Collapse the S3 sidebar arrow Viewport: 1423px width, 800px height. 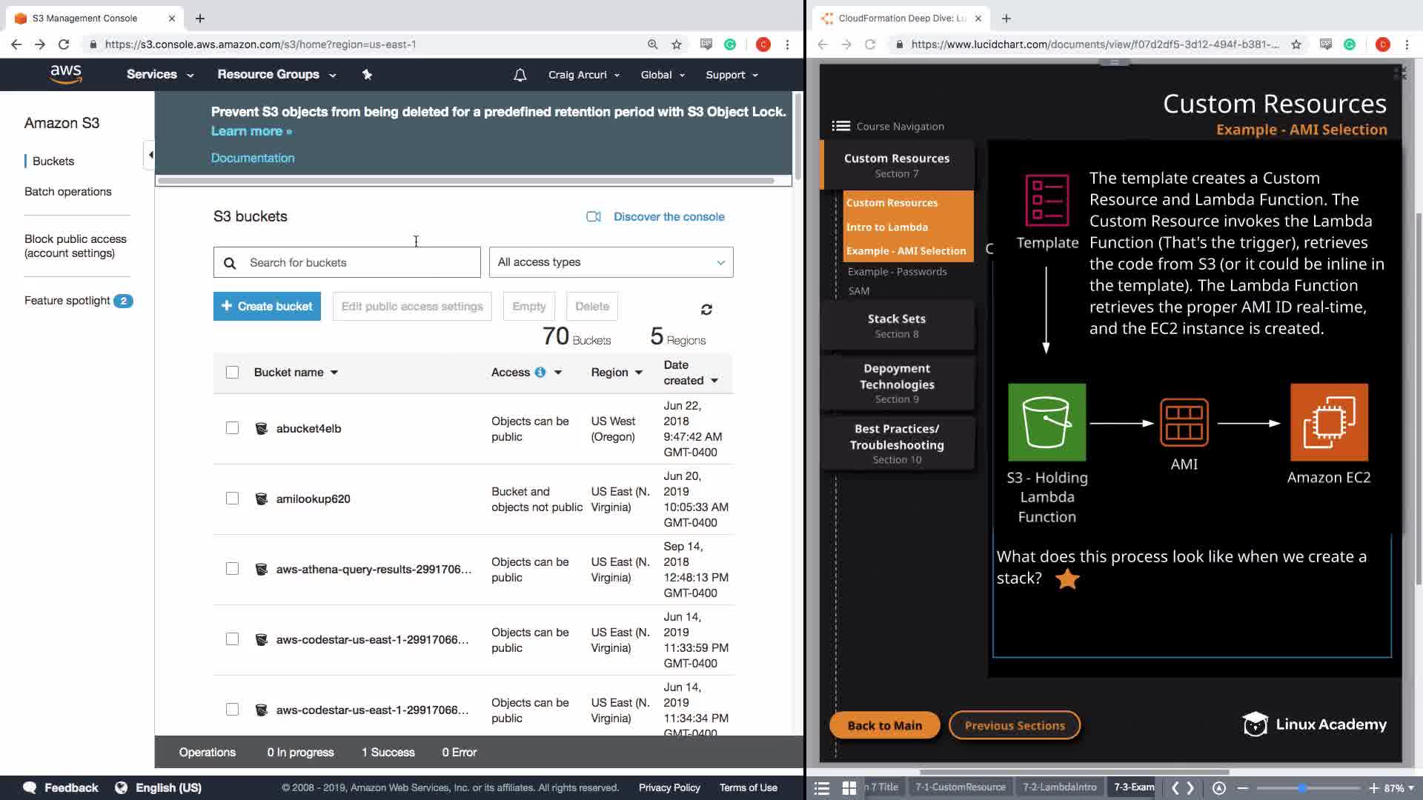tap(150, 155)
